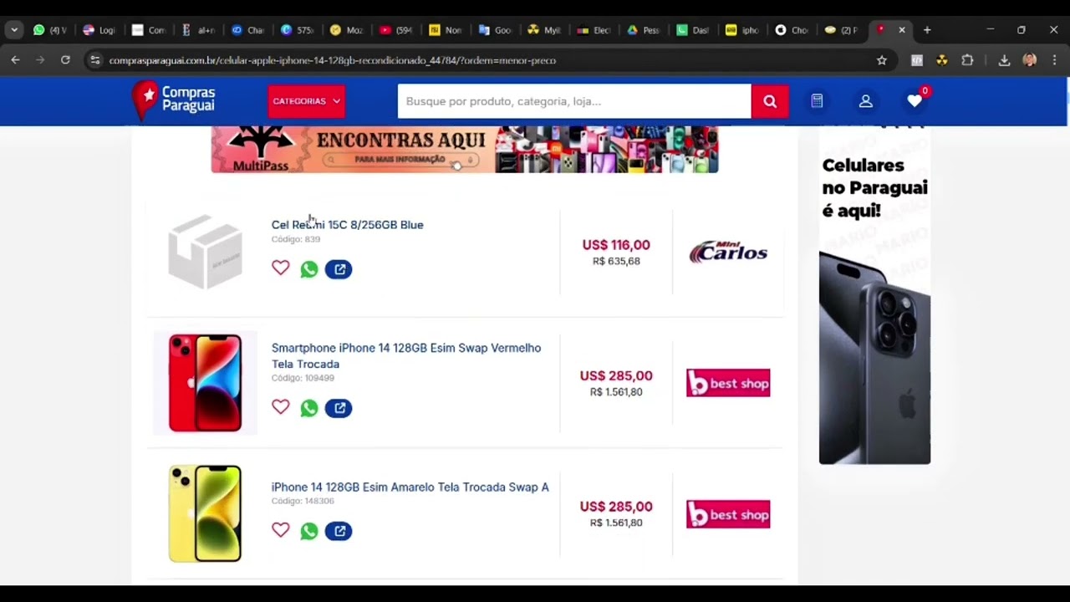View site information icon in address bar
This screenshot has width=1070, height=602.
(x=94, y=60)
